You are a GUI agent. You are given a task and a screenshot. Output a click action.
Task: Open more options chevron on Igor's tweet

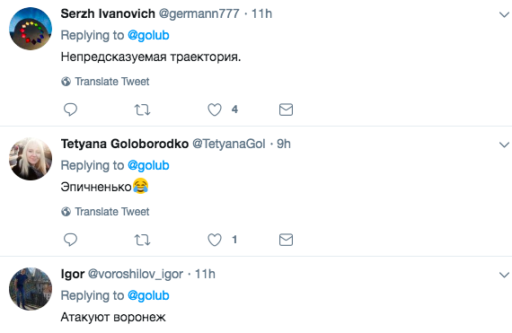(504, 275)
